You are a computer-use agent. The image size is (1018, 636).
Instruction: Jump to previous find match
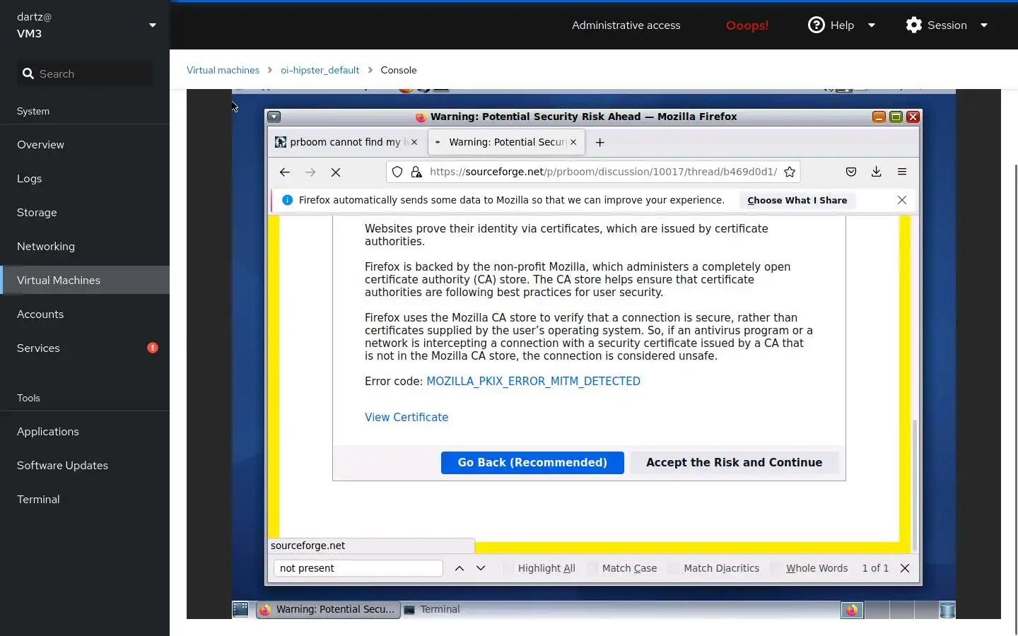460,568
